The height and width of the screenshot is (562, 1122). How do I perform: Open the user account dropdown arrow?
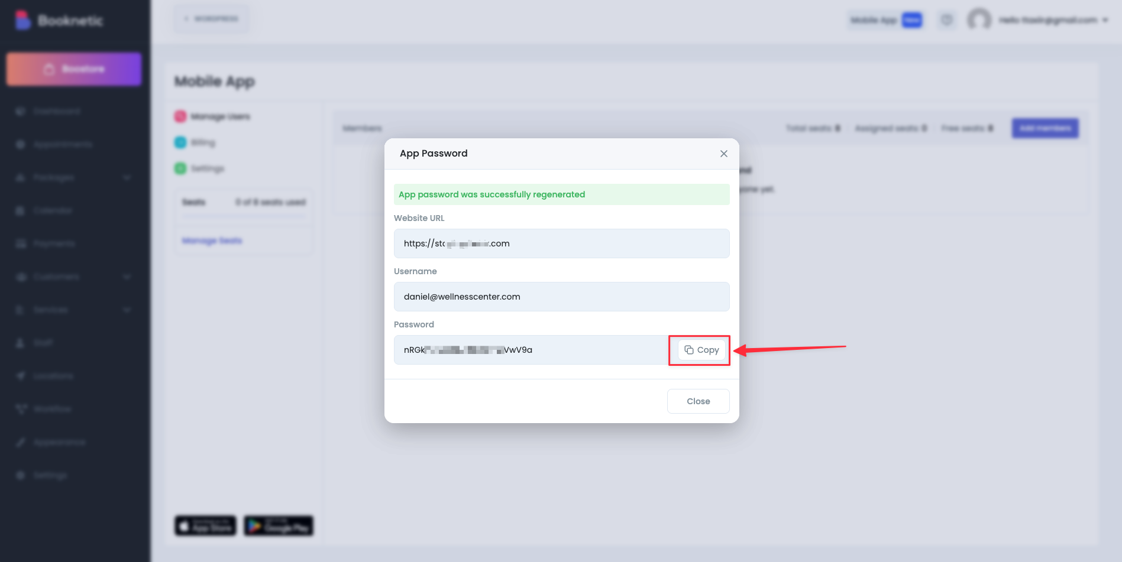(x=1105, y=20)
